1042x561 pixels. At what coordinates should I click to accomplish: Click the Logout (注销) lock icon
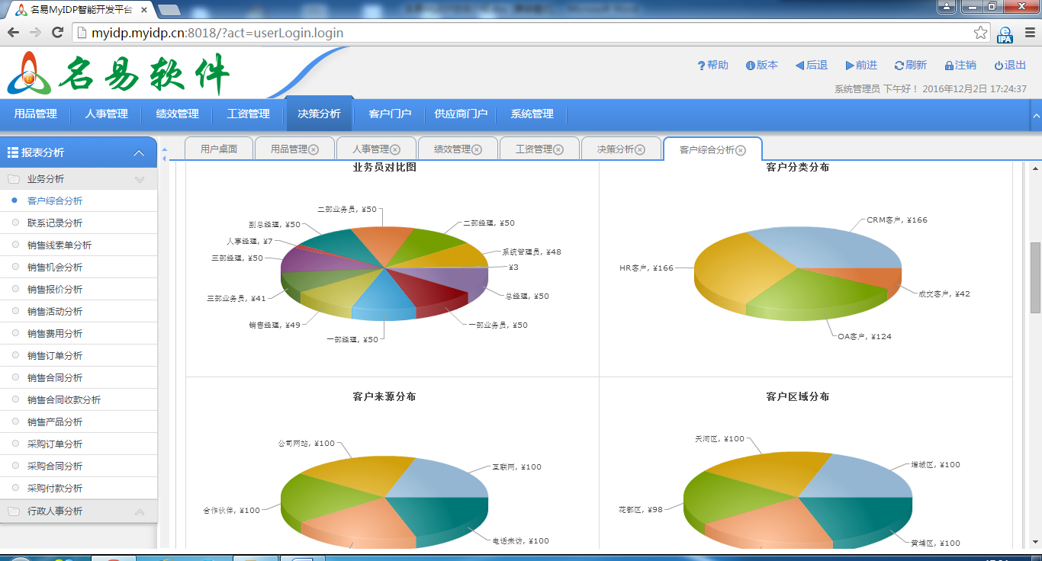(x=949, y=66)
